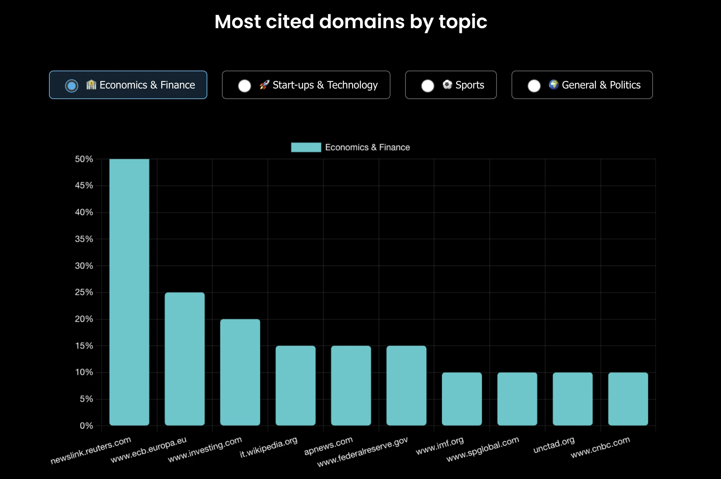Toggle the teal legend swatch for Economics & Finance

(306, 147)
